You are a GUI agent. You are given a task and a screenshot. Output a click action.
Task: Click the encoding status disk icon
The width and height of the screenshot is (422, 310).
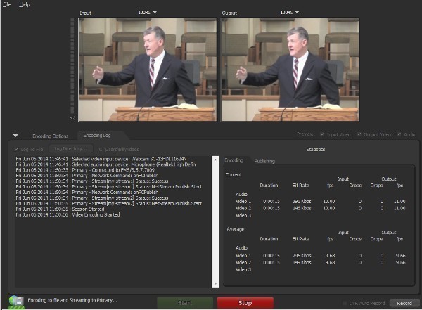coord(16,301)
